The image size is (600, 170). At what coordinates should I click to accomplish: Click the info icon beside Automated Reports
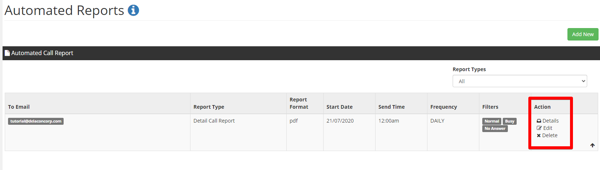133,10
